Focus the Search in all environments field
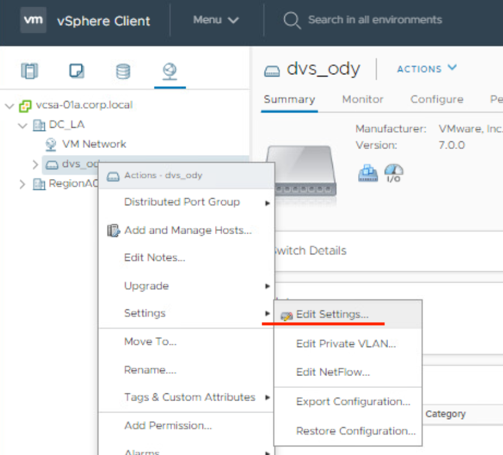Screen dimensions: 503x455 (x=375, y=20)
